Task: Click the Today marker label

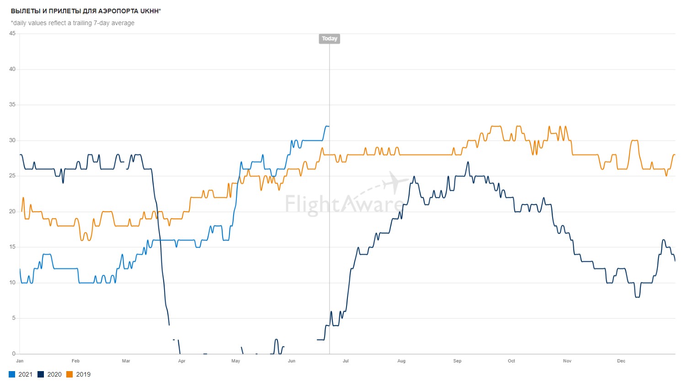Action: (x=329, y=39)
